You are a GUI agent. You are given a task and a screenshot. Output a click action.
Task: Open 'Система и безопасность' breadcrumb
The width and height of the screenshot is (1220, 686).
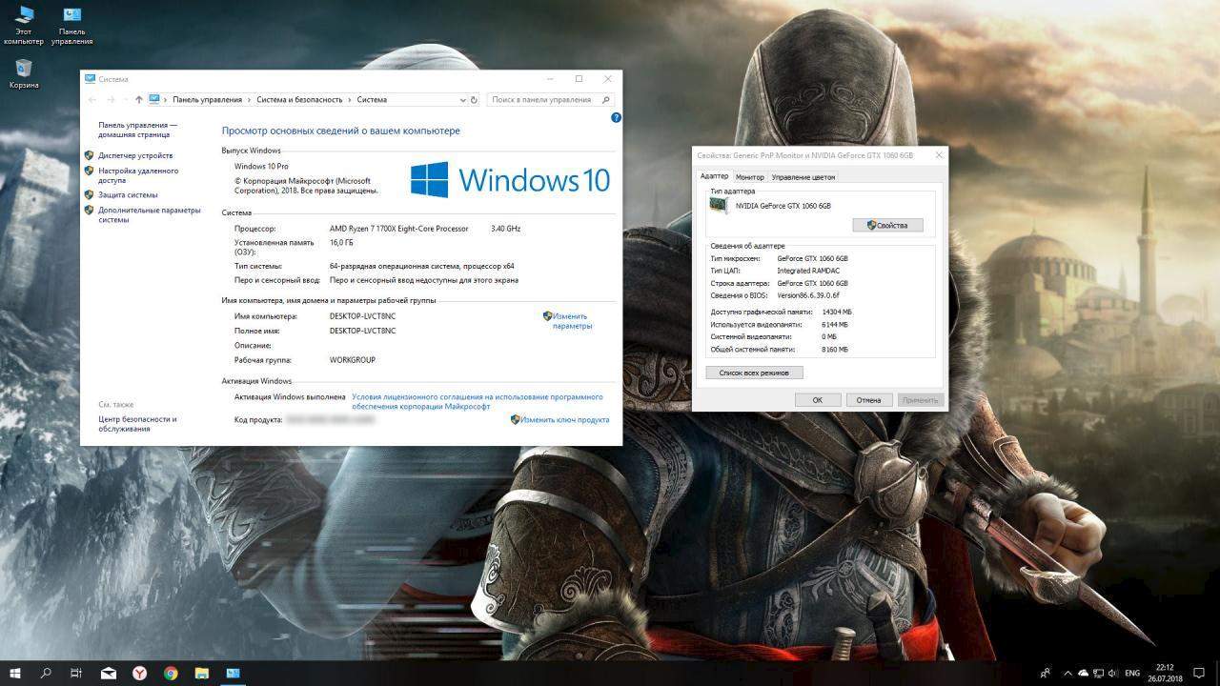click(x=299, y=99)
